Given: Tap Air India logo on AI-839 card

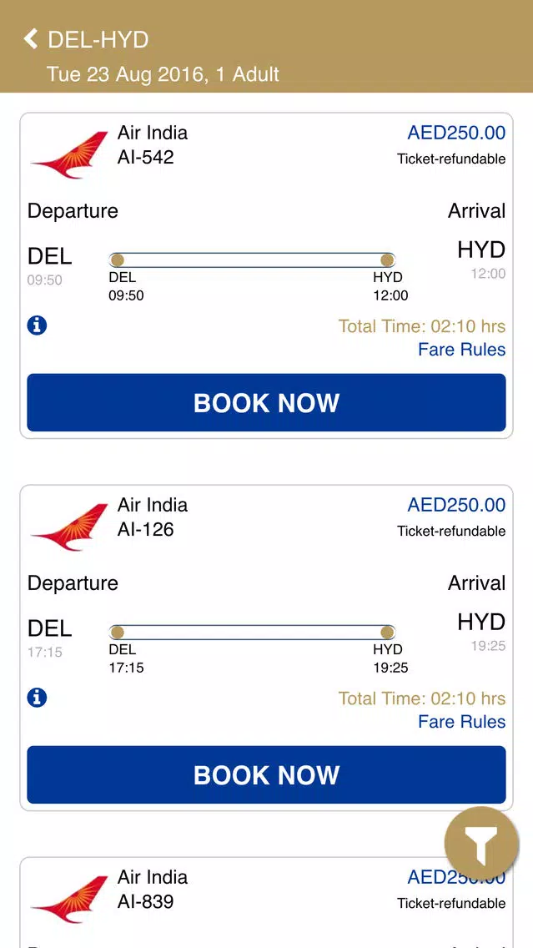Looking at the screenshot, I should tap(69, 899).
